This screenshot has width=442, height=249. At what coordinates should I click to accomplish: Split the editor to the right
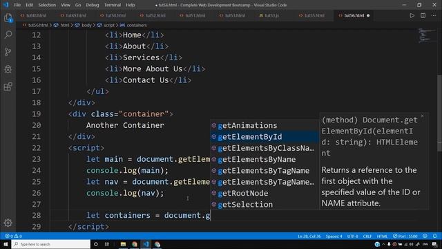point(423,15)
